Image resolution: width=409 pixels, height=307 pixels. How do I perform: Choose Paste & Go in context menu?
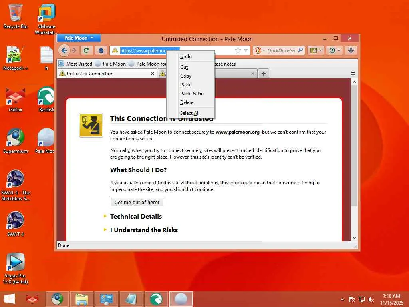tap(191, 94)
